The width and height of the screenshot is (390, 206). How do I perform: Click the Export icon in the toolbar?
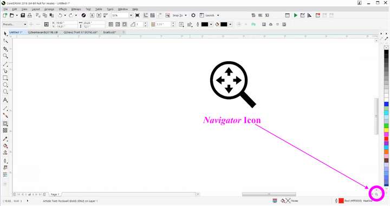coord(99,15)
